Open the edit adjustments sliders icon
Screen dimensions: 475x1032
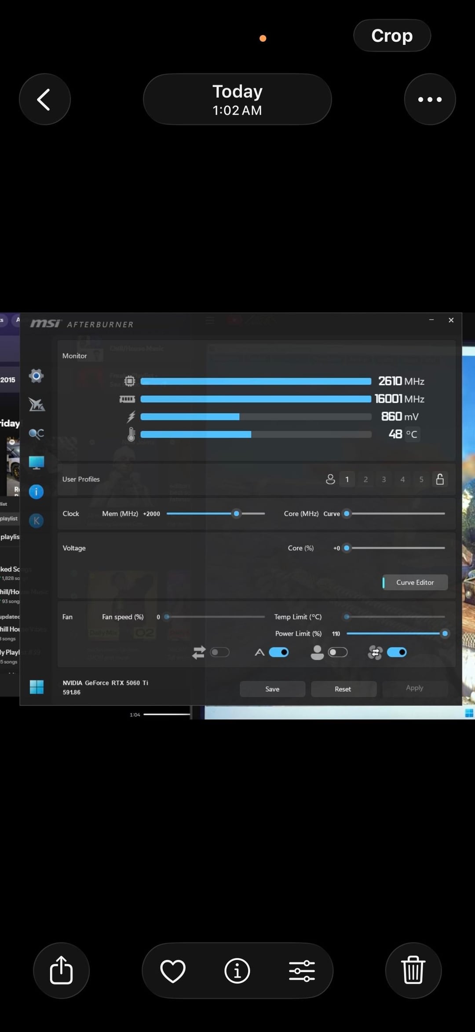pyautogui.click(x=302, y=970)
